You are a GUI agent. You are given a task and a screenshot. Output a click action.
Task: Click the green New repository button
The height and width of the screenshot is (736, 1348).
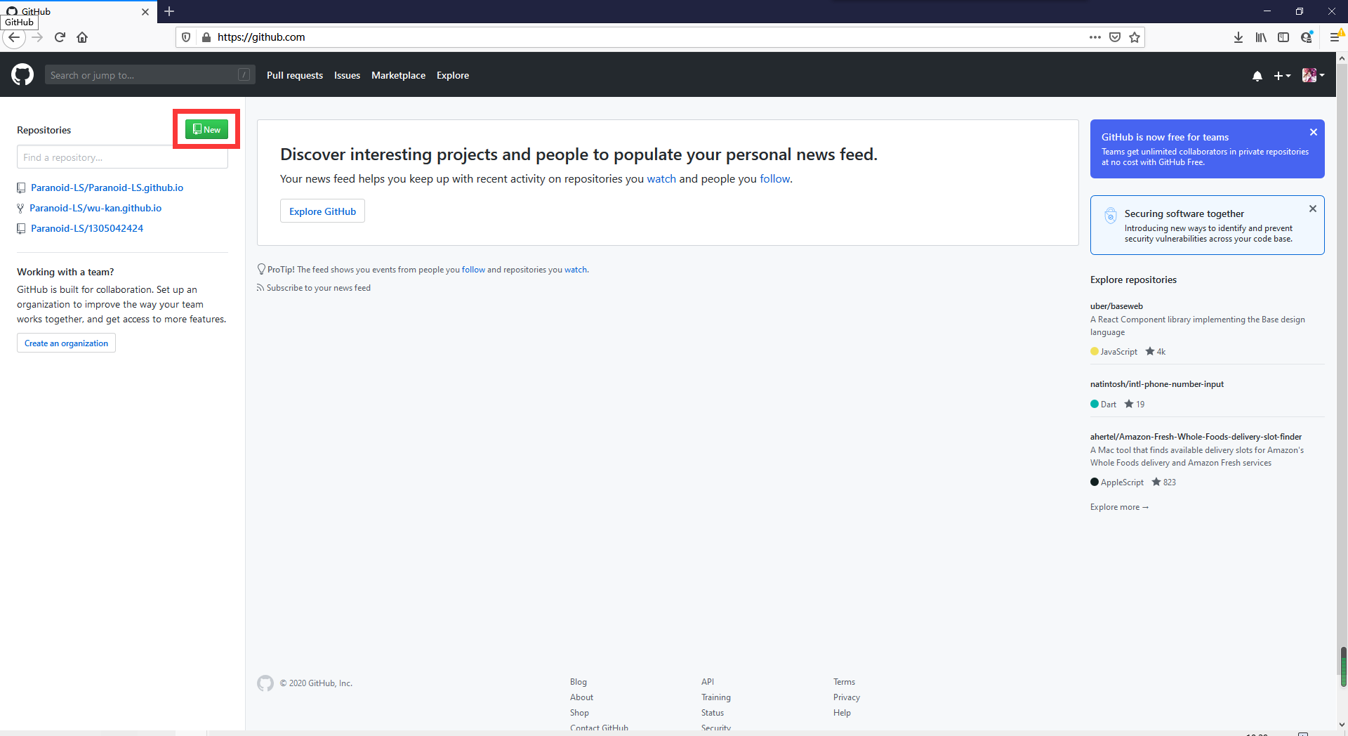(206, 129)
